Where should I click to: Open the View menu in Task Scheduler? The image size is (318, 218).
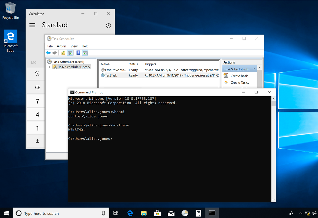click(x=74, y=46)
